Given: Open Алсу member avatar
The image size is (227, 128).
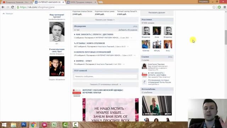Looking at the screenshot, I should pos(168,44).
